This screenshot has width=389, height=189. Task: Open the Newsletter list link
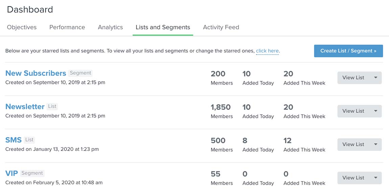tap(25, 106)
